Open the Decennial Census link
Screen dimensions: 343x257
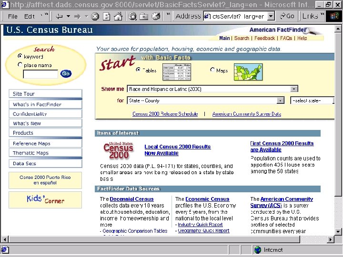click(131, 199)
